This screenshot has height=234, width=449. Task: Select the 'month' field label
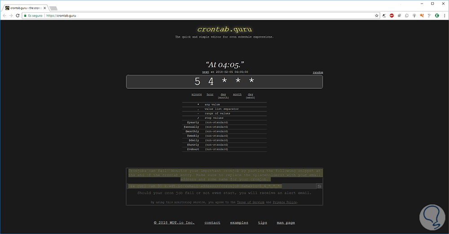(x=237, y=94)
